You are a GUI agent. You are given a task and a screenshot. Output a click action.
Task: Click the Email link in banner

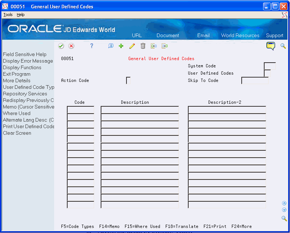(x=204, y=35)
